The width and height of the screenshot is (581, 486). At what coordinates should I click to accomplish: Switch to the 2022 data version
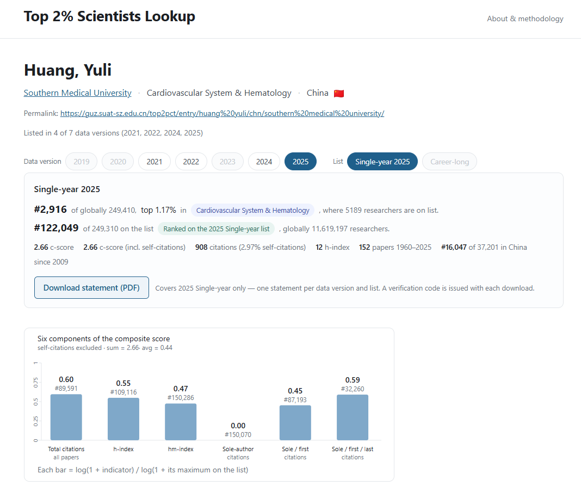(191, 162)
